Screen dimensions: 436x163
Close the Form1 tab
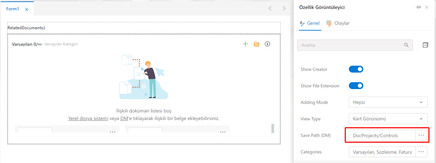click(27, 9)
